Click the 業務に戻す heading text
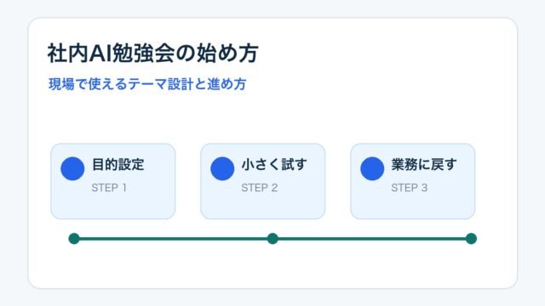 (x=424, y=164)
